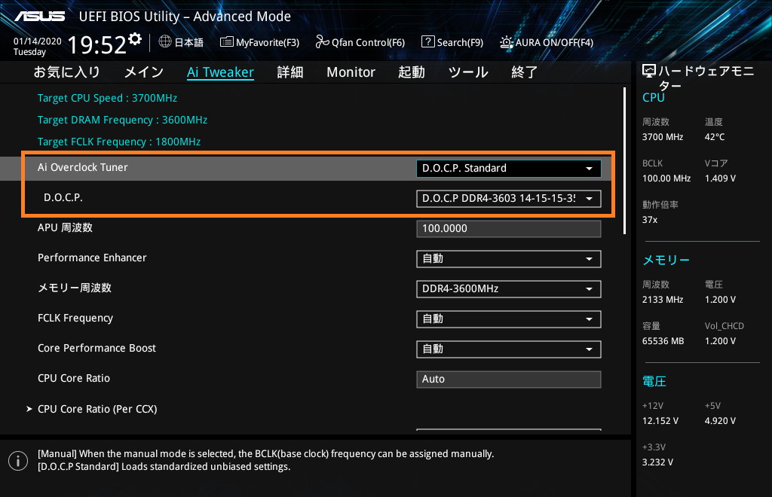
Task: Click the Vol_CHCD 1.200 V value
Action: coord(720,341)
